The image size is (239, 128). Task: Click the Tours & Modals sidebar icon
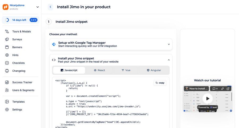click(7, 31)
